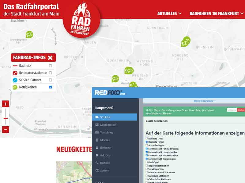Click the green Neuigkeiten legend icon
Viewport: 245px width, 183px height.
coord(15,87)
